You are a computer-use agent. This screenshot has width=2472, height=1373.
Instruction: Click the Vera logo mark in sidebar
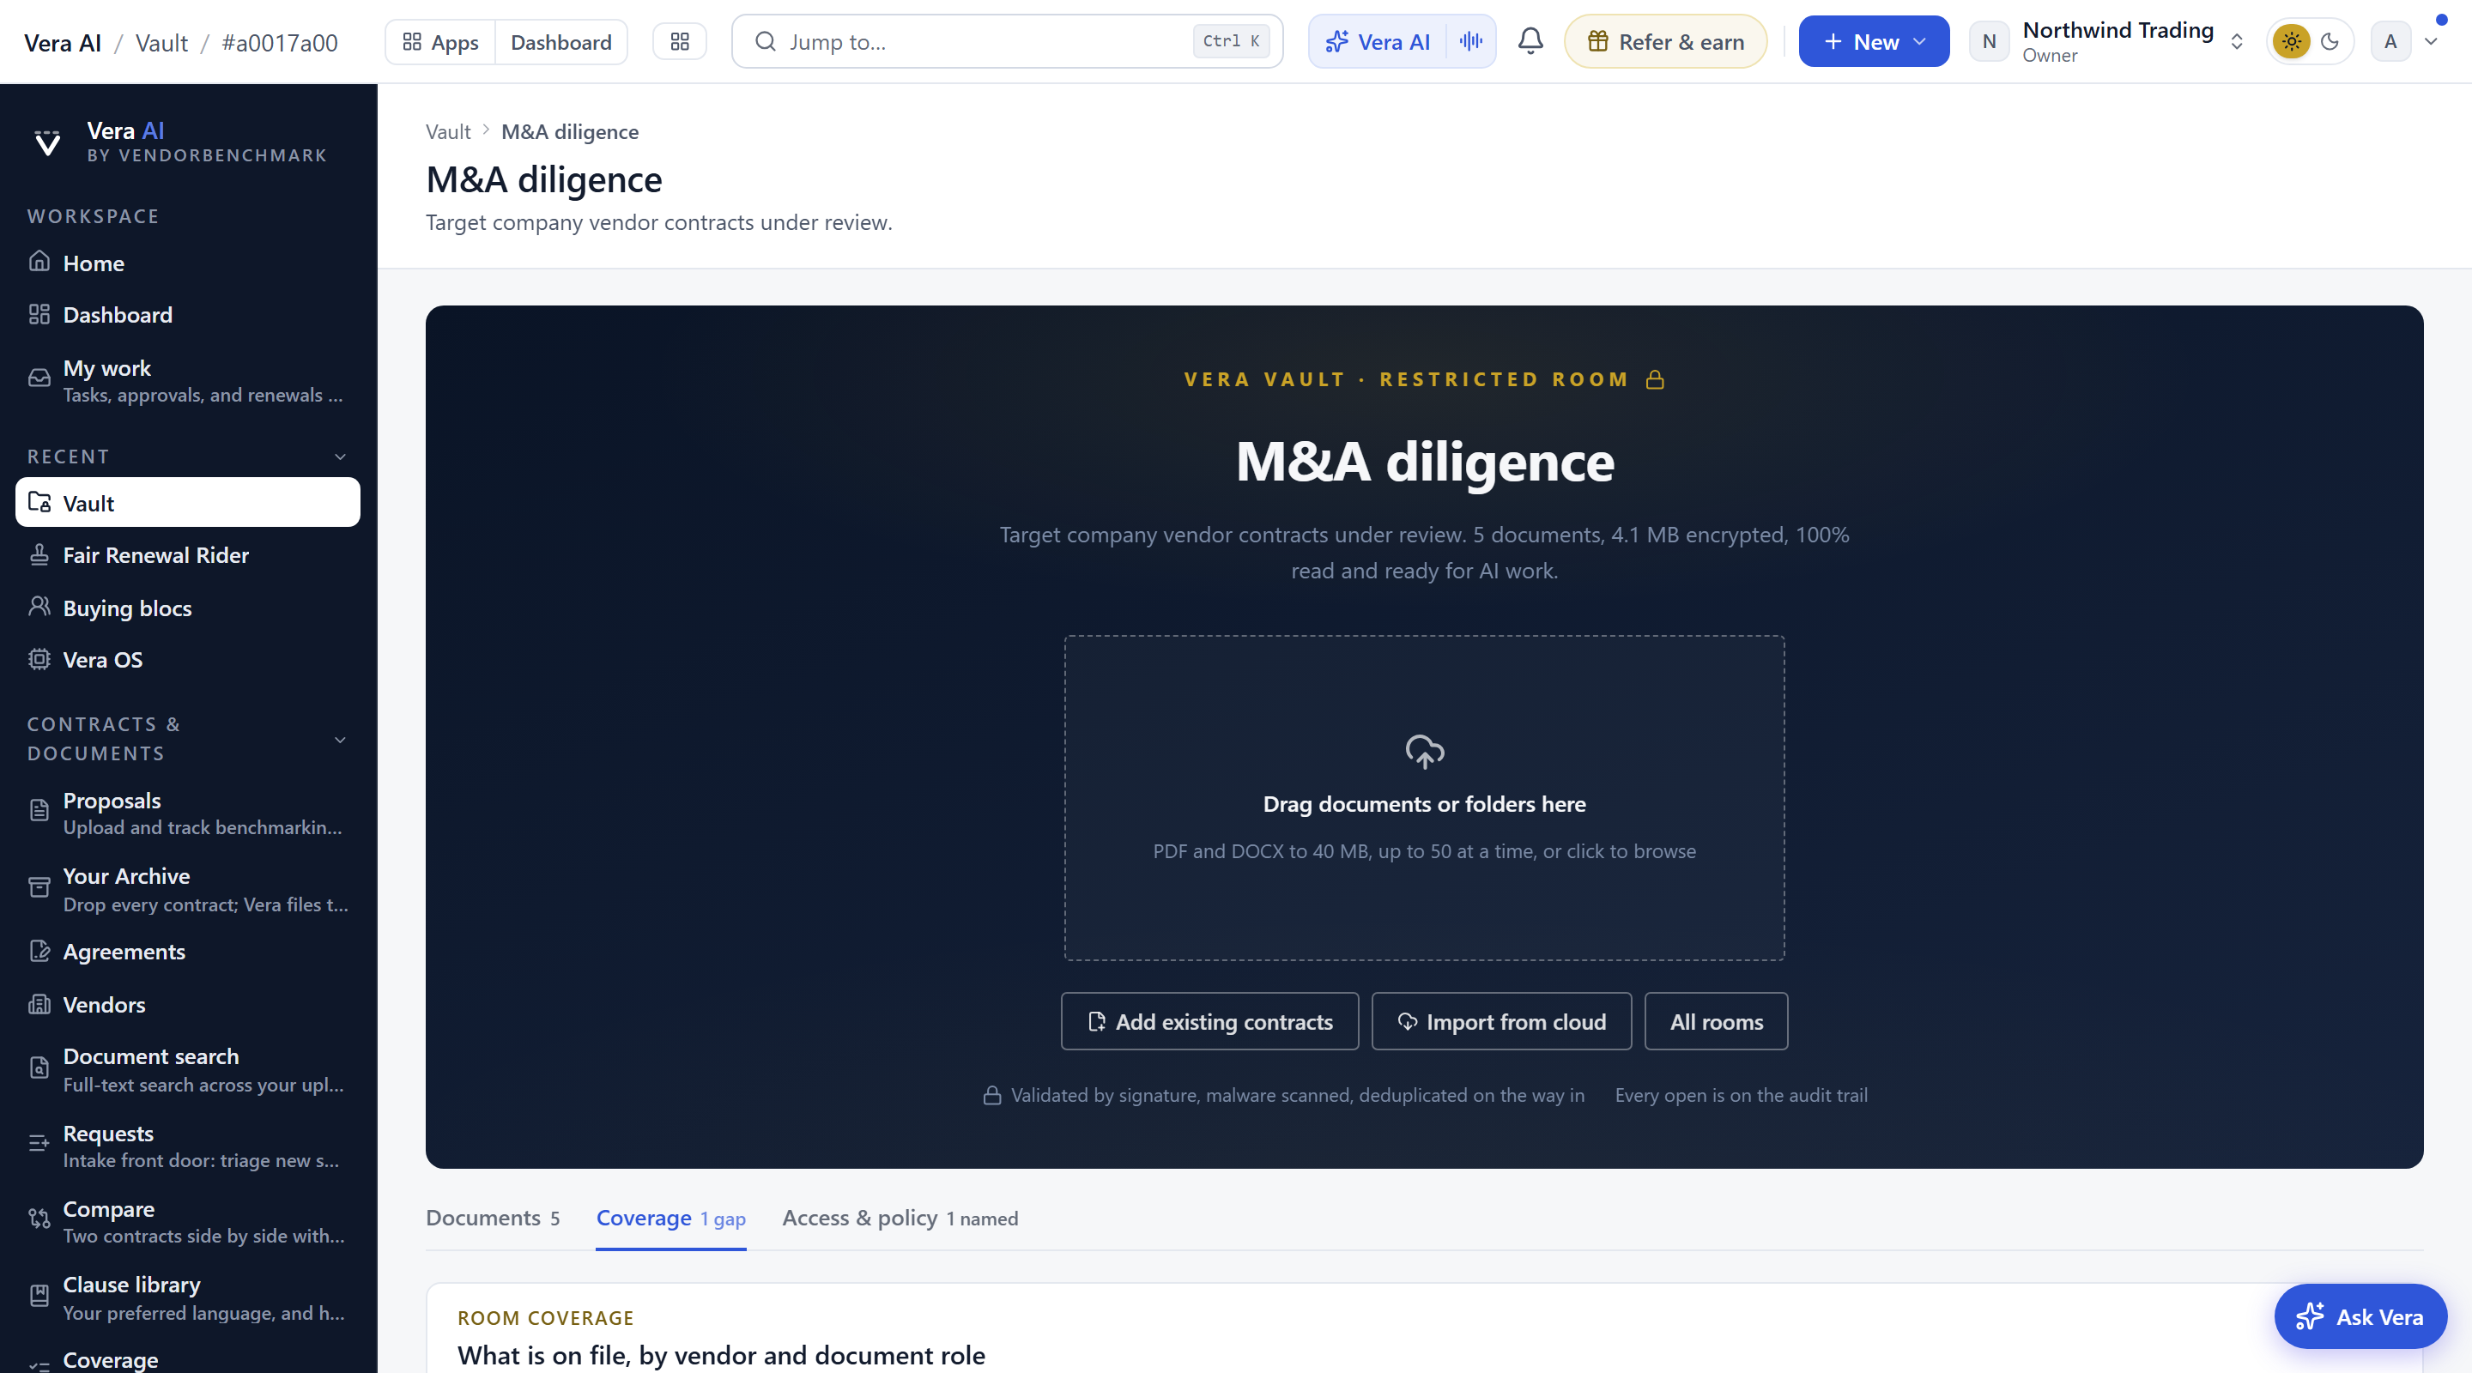pos(47,142)
